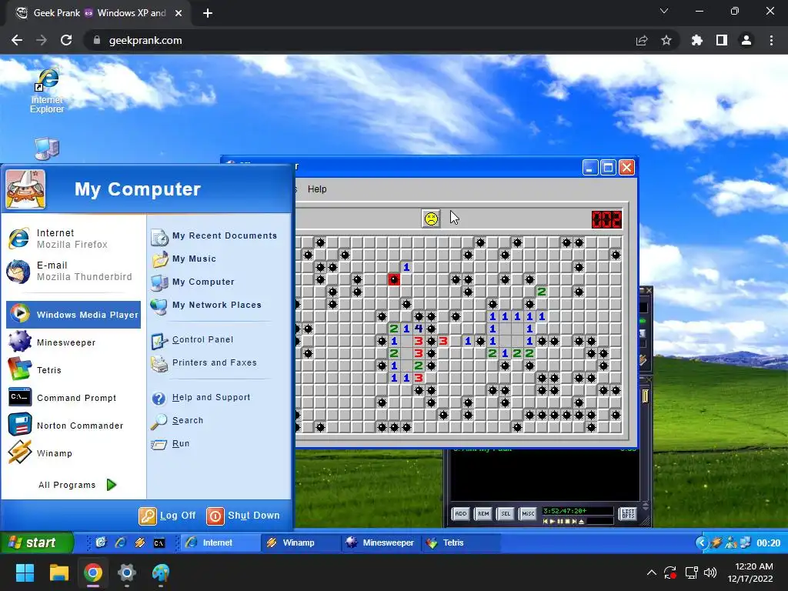
Task: Click the blue number 4 Minesweeper cell
Action: [419, 329]
